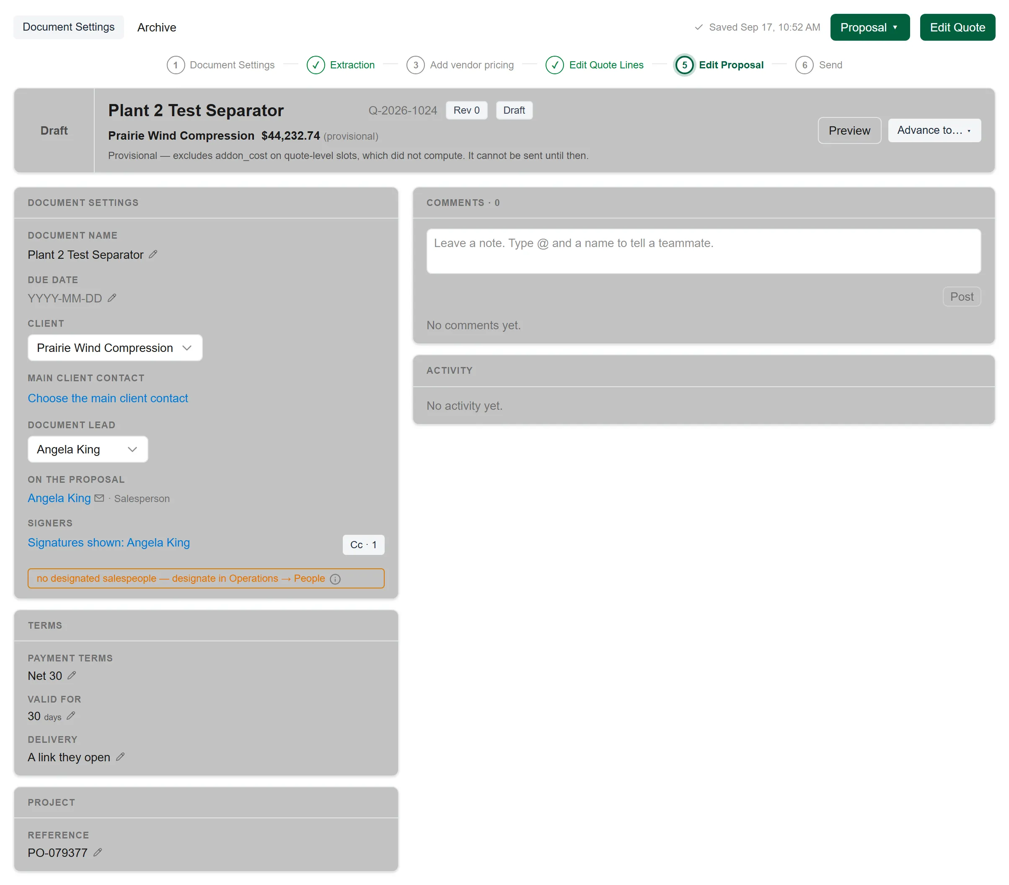
Task: Edit the delivery method pencil icon
Action: [x=120, y=757]
